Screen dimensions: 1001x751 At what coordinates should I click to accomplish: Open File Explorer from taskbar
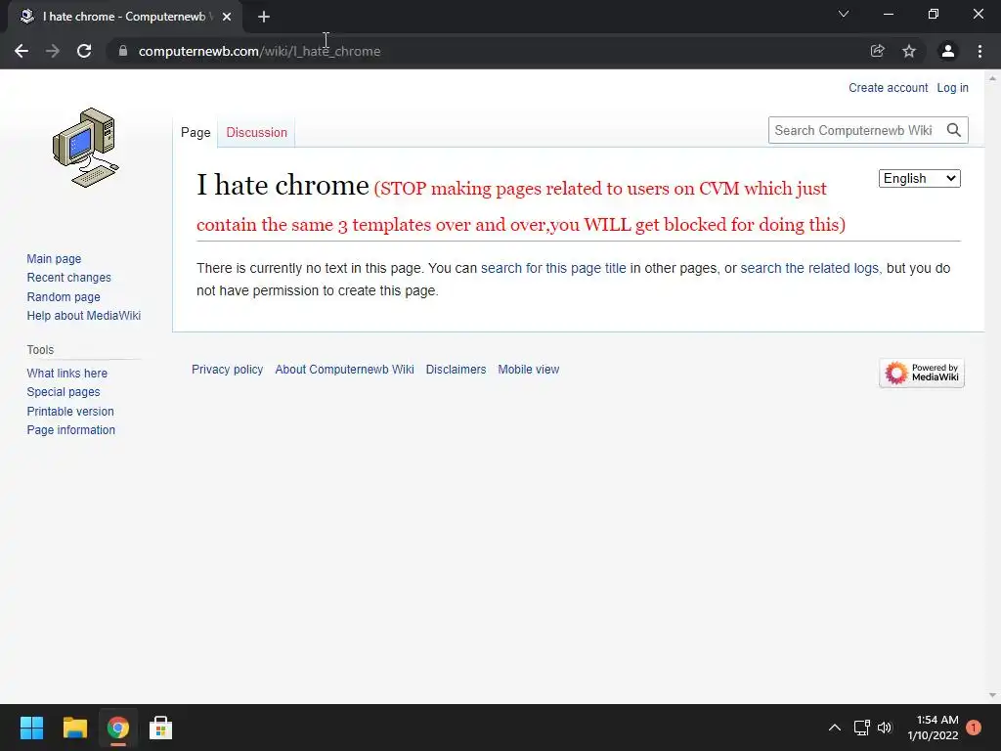pyautogui.click(x=74, y=728)
